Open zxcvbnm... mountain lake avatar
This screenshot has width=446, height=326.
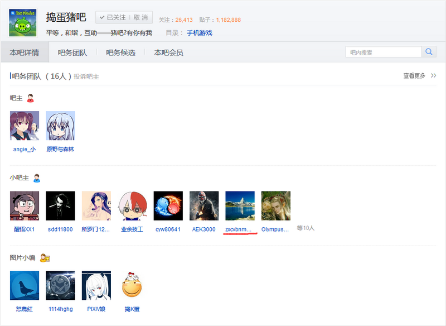pyautogui.click(x=240, y=205)
